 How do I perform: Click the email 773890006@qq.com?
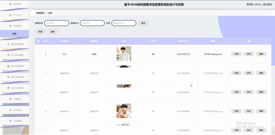[213, 111]
